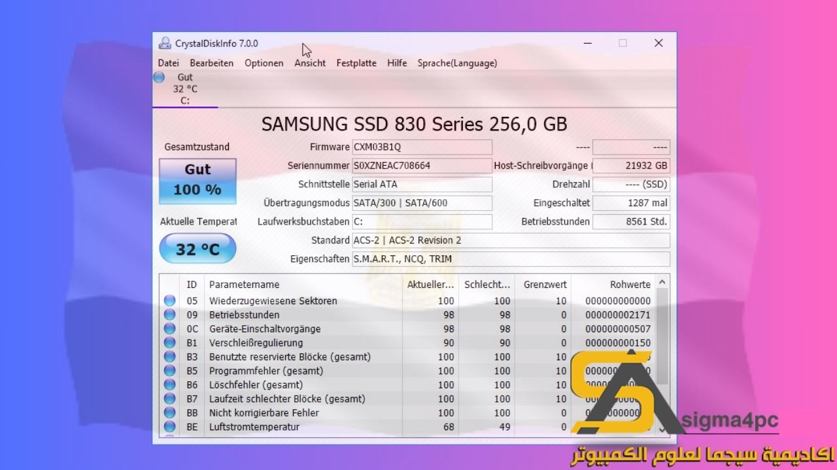Viewport: 837px width, 470px height.
Task: Select Löschfehler (gesamt) parameter text
Action: coord(256,385)
